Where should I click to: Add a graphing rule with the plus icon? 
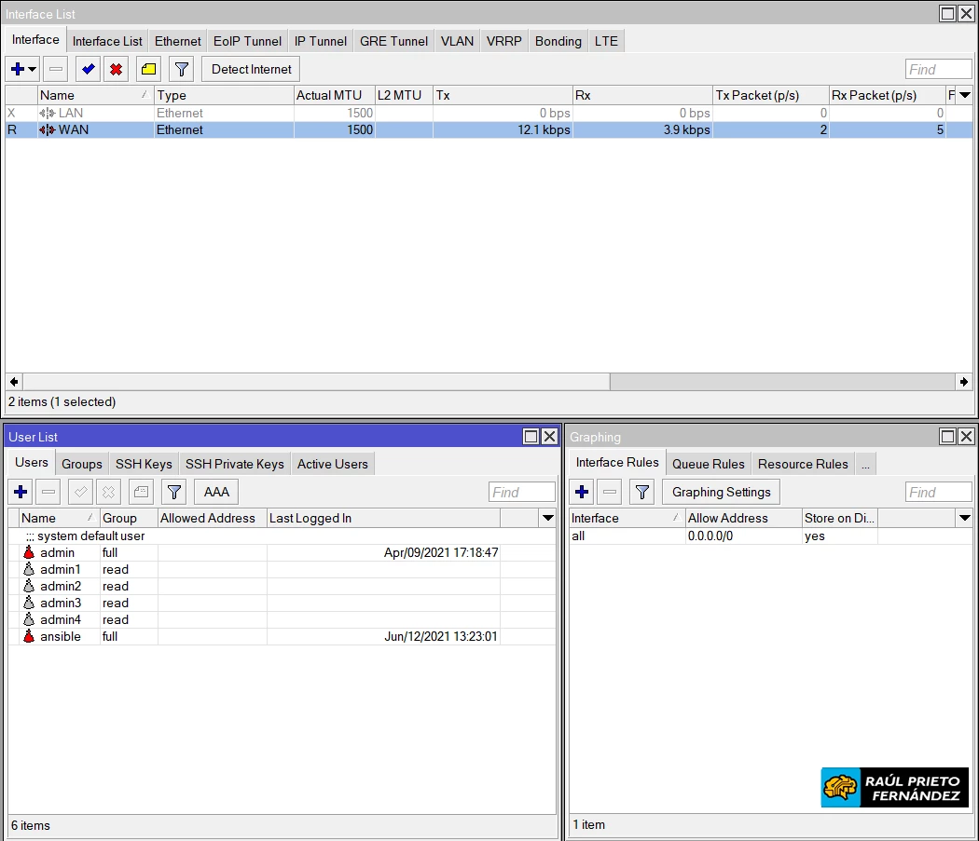[581, 492]
